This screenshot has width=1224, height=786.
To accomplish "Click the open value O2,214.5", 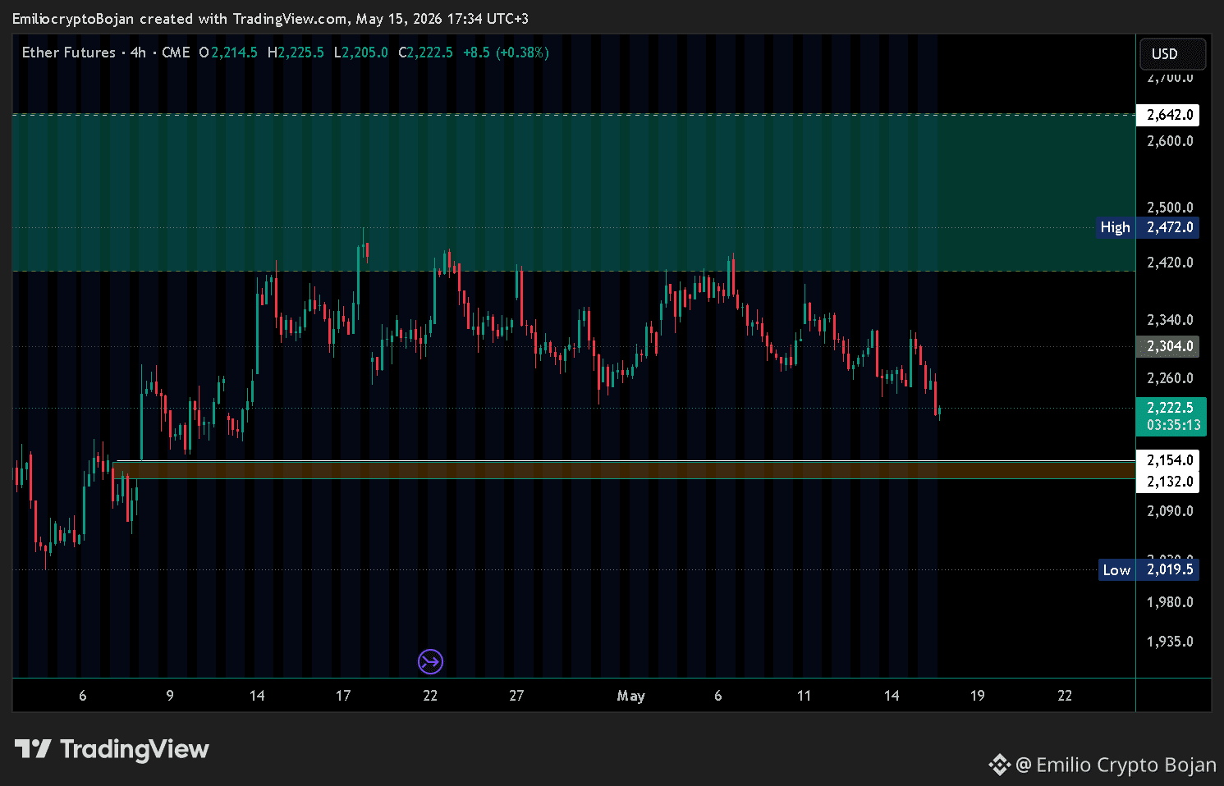I will point(228,53).
